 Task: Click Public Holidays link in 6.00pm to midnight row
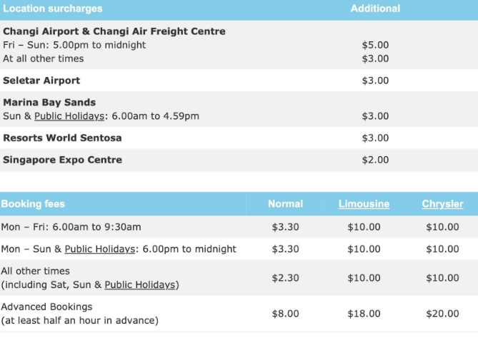click(100, 249)
